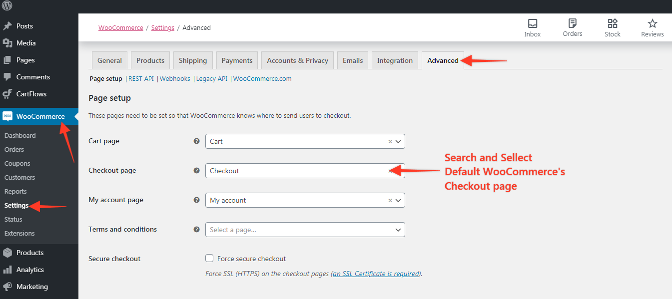This screenshot has height=299, width=672.
Task: Open the Reviews star icon
Action: [x=652, y=24]
